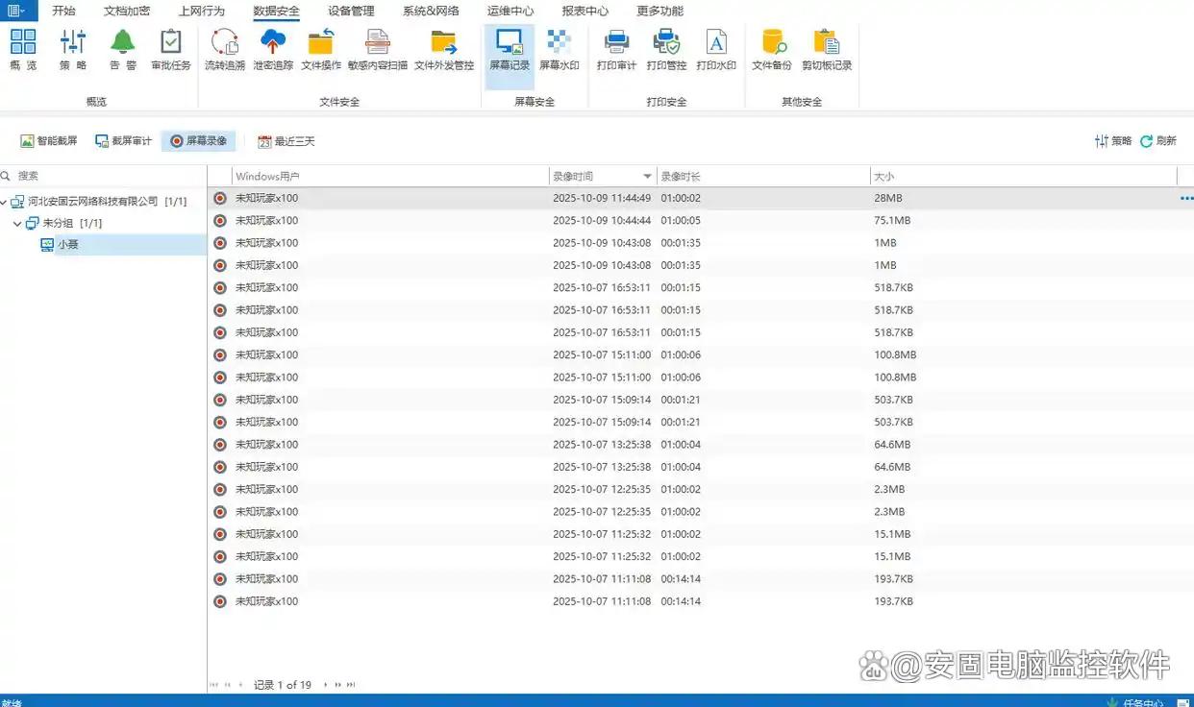Viewport: 1194px width, 707px height.
Task: Switch to 屏幕录像 screen recording view
Action: (198, 141)
